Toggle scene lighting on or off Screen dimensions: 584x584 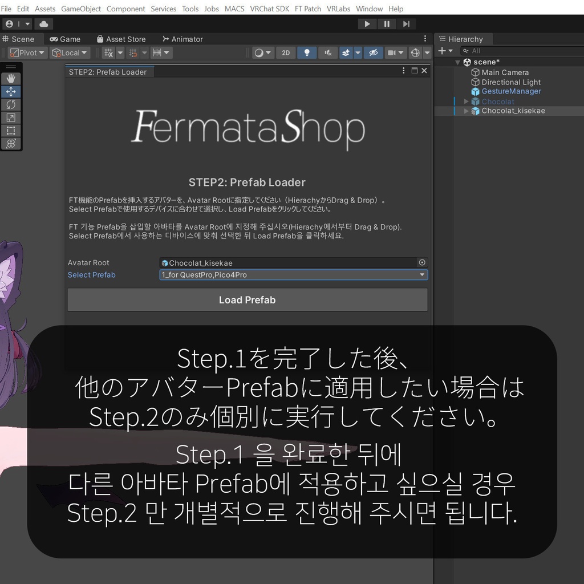pos(307,52)
